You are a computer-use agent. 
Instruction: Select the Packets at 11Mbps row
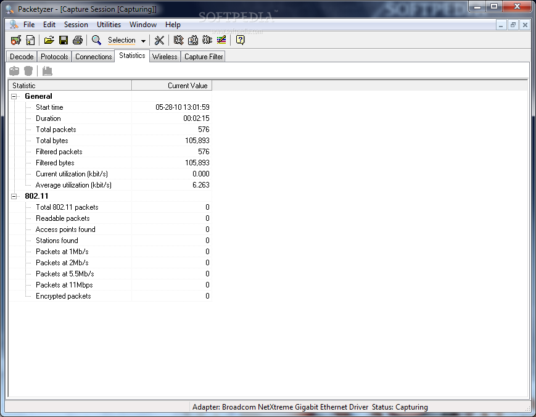110,285
